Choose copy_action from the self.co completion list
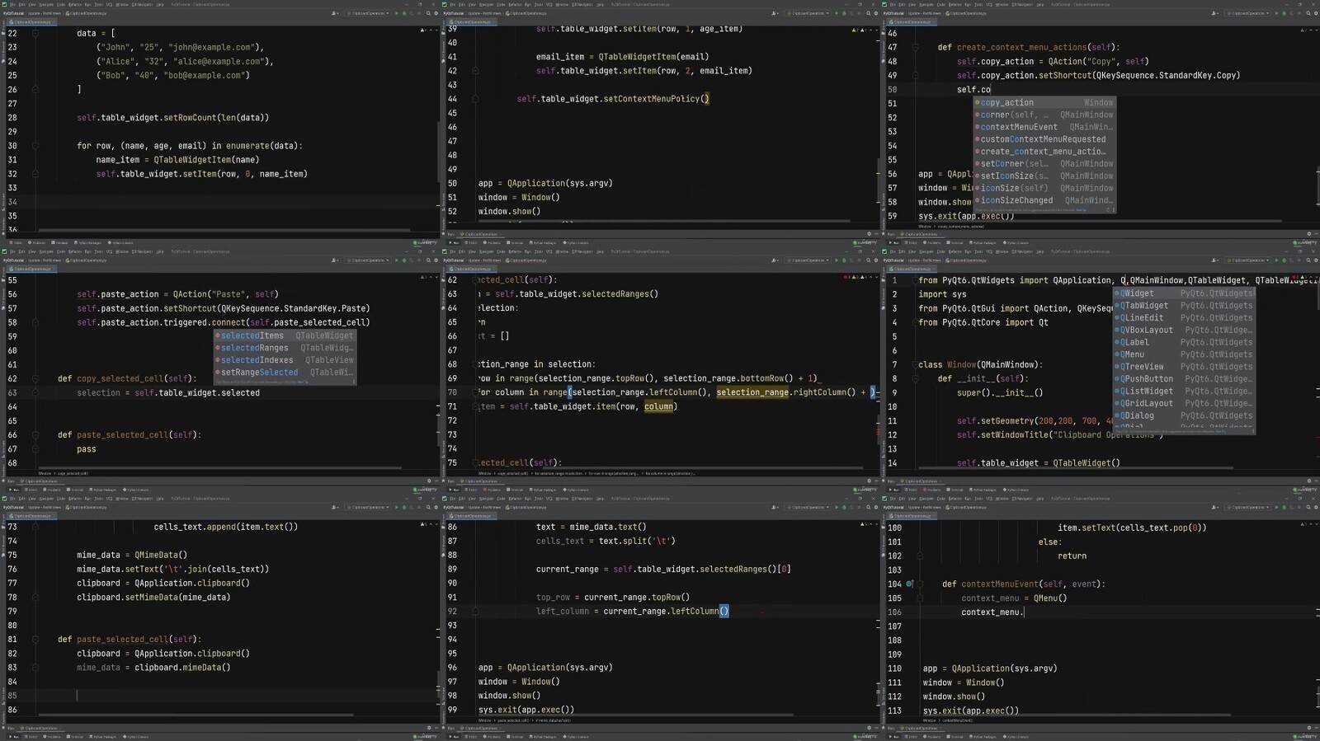This screenshot has width=1320, height=741. point(1044,102)
